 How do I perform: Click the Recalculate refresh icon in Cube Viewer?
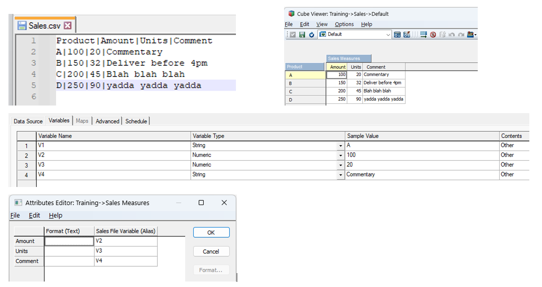[312, 35]
